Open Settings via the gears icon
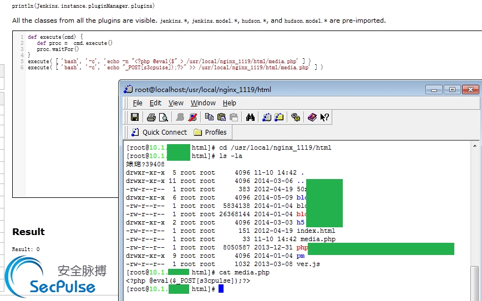482x301 pixels. tap(296, 117)
